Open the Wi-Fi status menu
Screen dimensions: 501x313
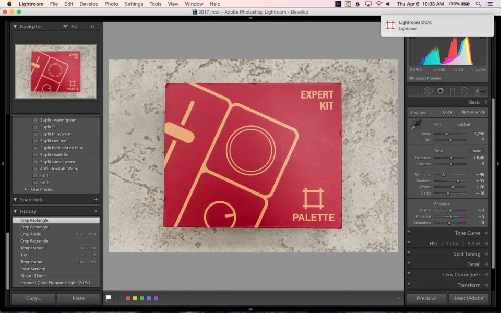click(x=379, y=4)
